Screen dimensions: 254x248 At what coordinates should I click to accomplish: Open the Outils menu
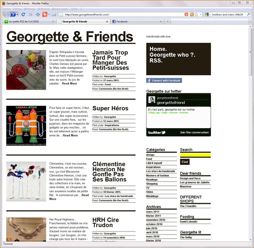75,9
